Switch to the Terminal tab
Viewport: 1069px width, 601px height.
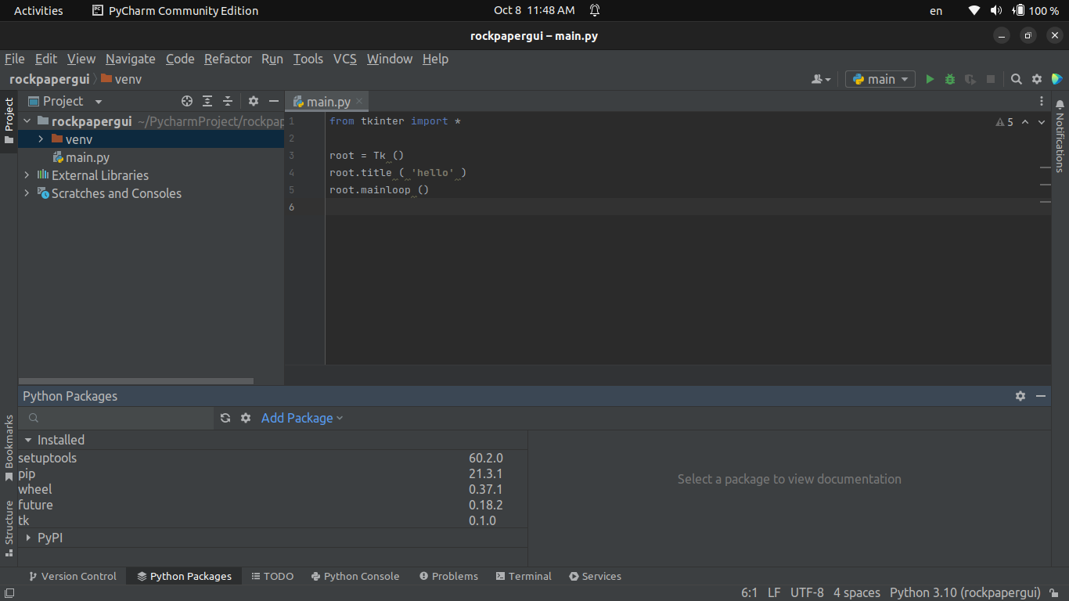524,576
